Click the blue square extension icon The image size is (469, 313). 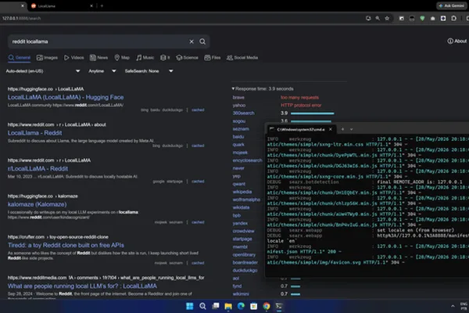click(x=443, y=18)
